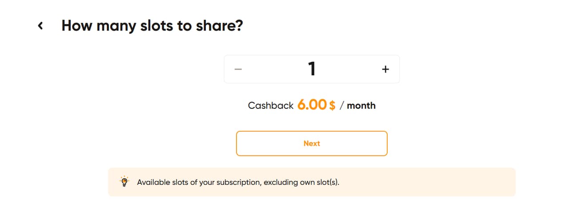This screenshot has height=212, width=569.
Task: Increase slot count with plus button
Action: [x=385, y=69]
